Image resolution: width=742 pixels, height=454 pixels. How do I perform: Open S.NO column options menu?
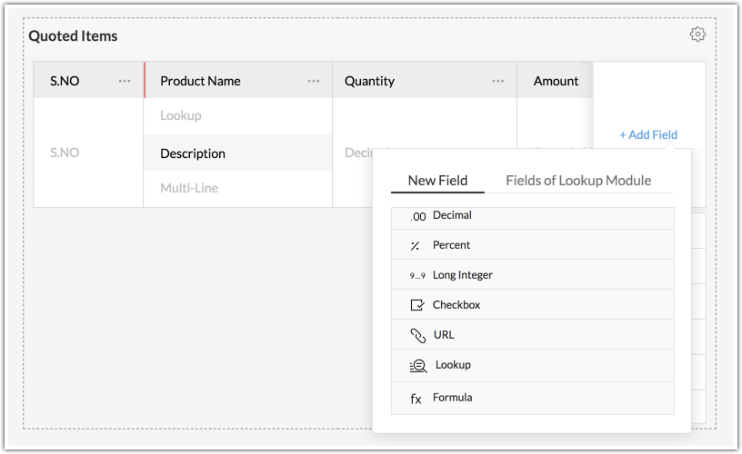pyautogui.click(x=125, y=81)
